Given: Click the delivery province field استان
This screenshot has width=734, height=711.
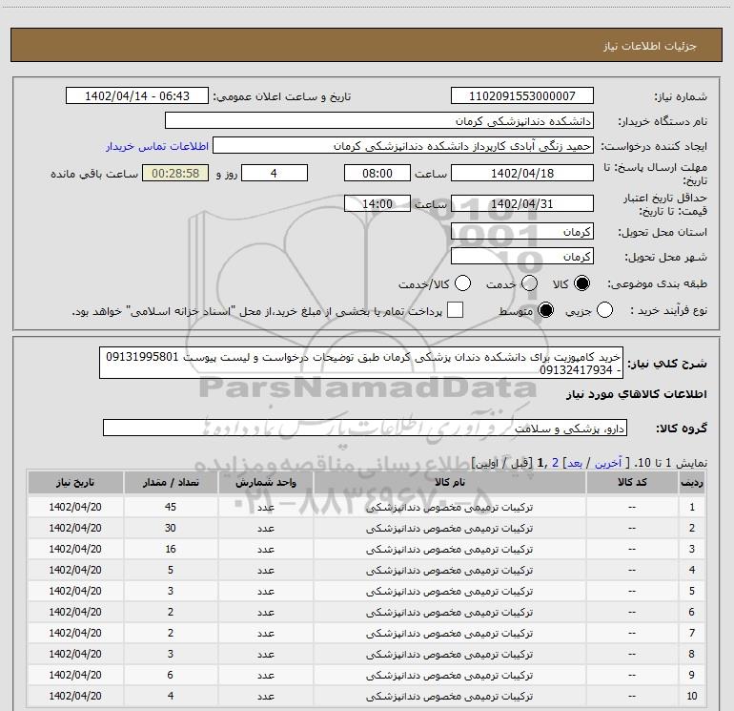Looking at the screenshot, I should click(x=522, y=231).
